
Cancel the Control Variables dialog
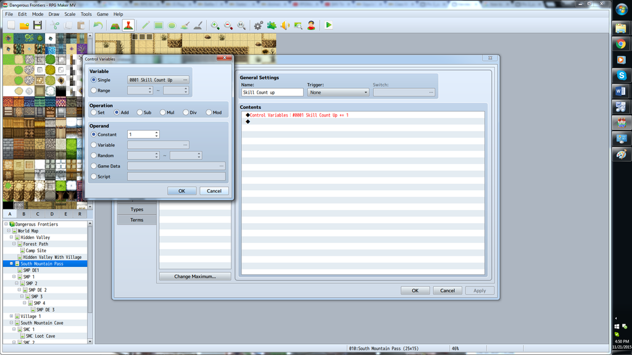click(214, 191)
